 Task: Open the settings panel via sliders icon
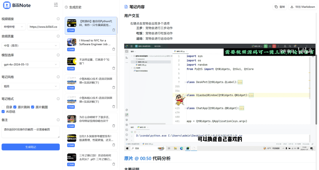point(56,5)
